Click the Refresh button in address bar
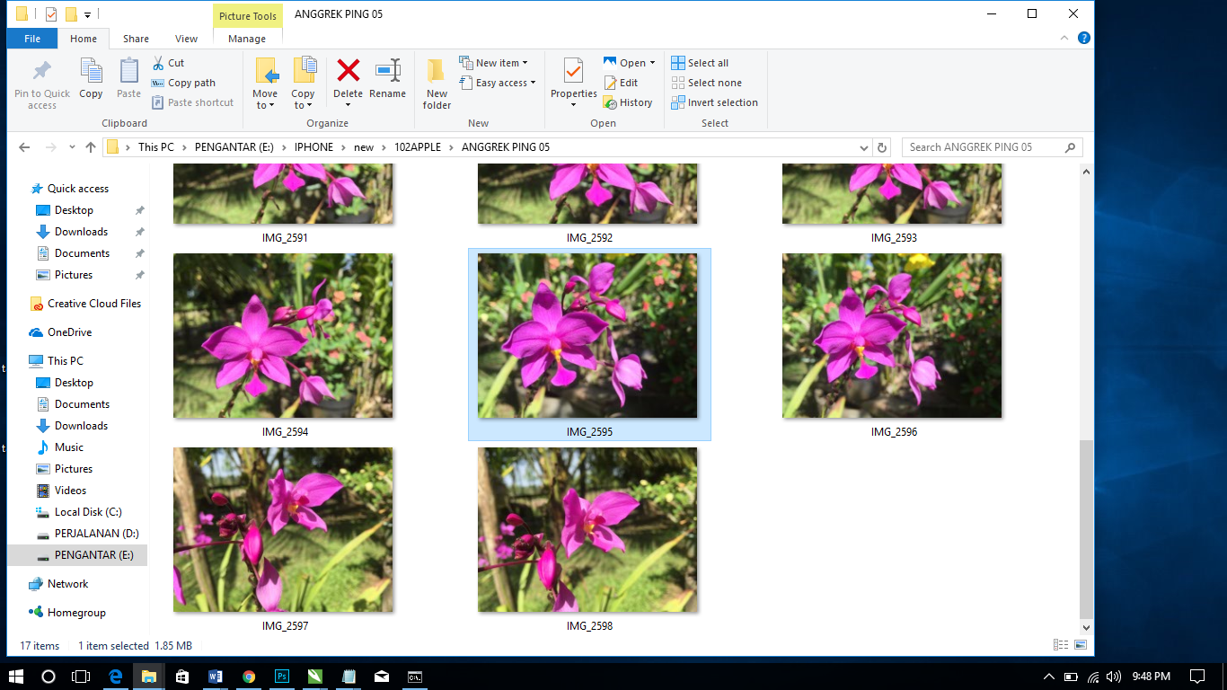 882,147
